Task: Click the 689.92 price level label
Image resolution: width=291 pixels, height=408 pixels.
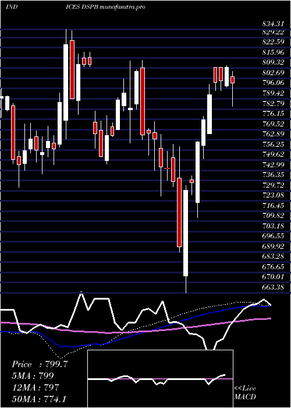Action: point(273,246)
